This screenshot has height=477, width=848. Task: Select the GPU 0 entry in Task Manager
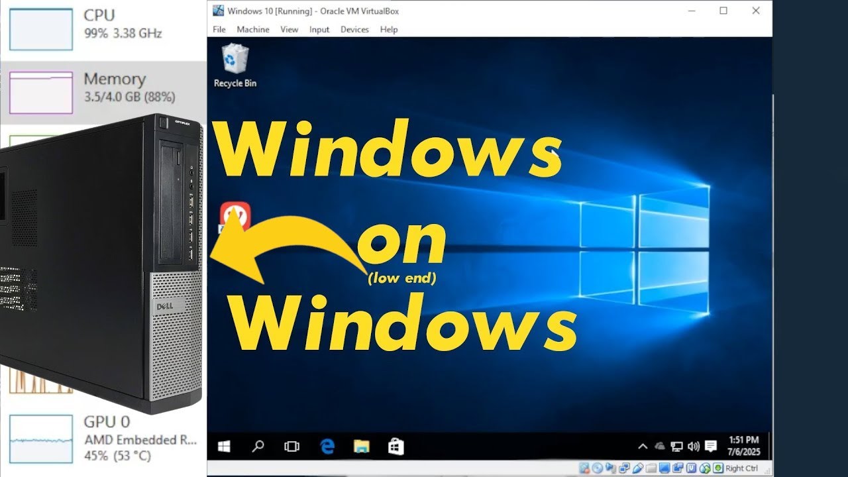coord(103,439)
